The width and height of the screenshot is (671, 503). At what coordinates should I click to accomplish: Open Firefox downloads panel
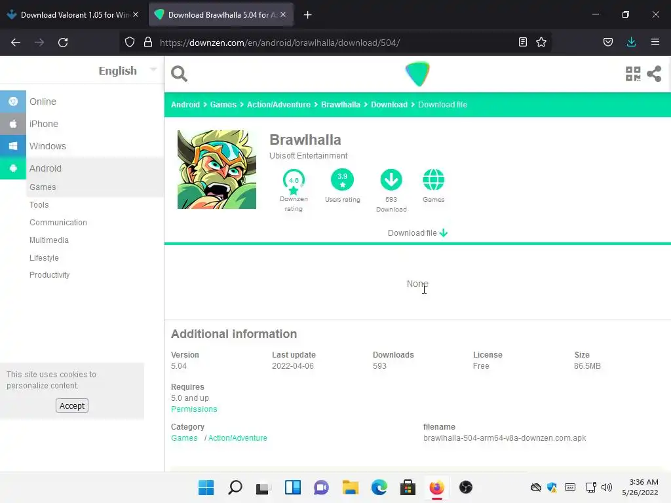(631, 42)
